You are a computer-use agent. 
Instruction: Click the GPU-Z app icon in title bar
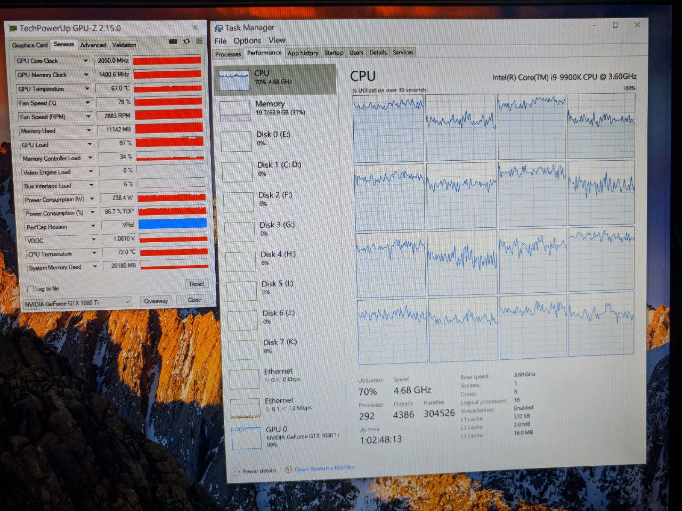point(12,28)
